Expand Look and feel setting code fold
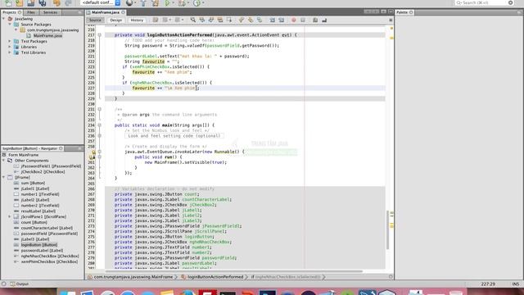The image size is (524, 295). coord(100,136)
